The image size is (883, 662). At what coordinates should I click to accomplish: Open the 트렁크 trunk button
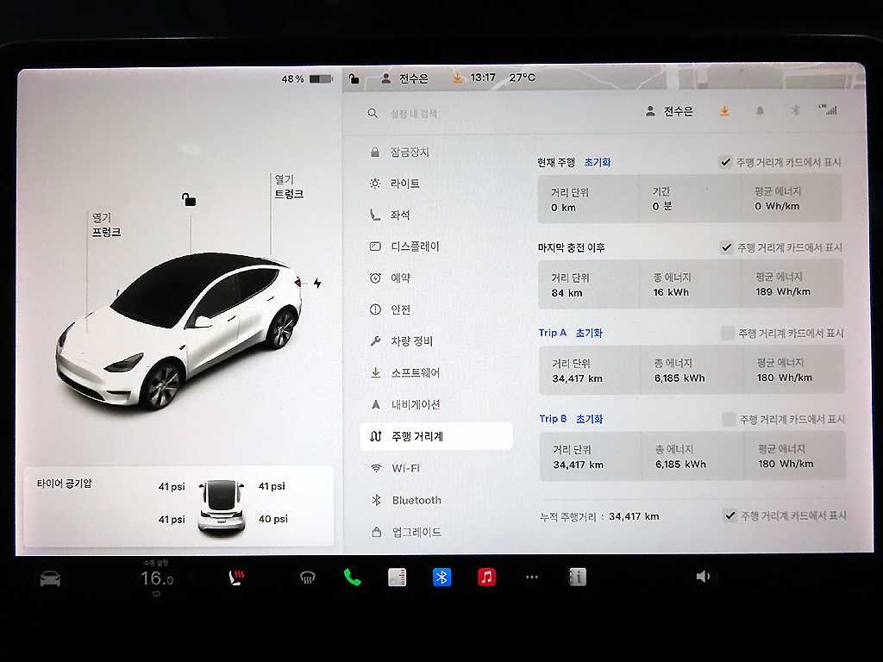(x=289, y=187)
